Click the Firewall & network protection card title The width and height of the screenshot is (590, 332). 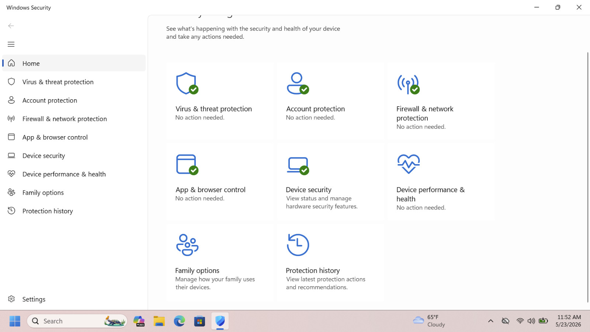pyautogui.click(x=425, y=113)
